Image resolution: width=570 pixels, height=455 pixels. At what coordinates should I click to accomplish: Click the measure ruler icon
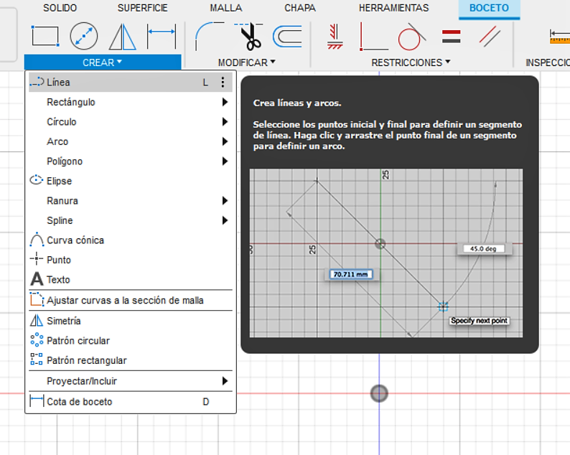coord(559,37)
